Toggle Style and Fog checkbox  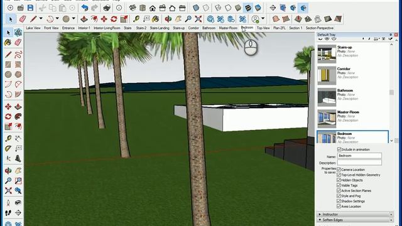339,196
